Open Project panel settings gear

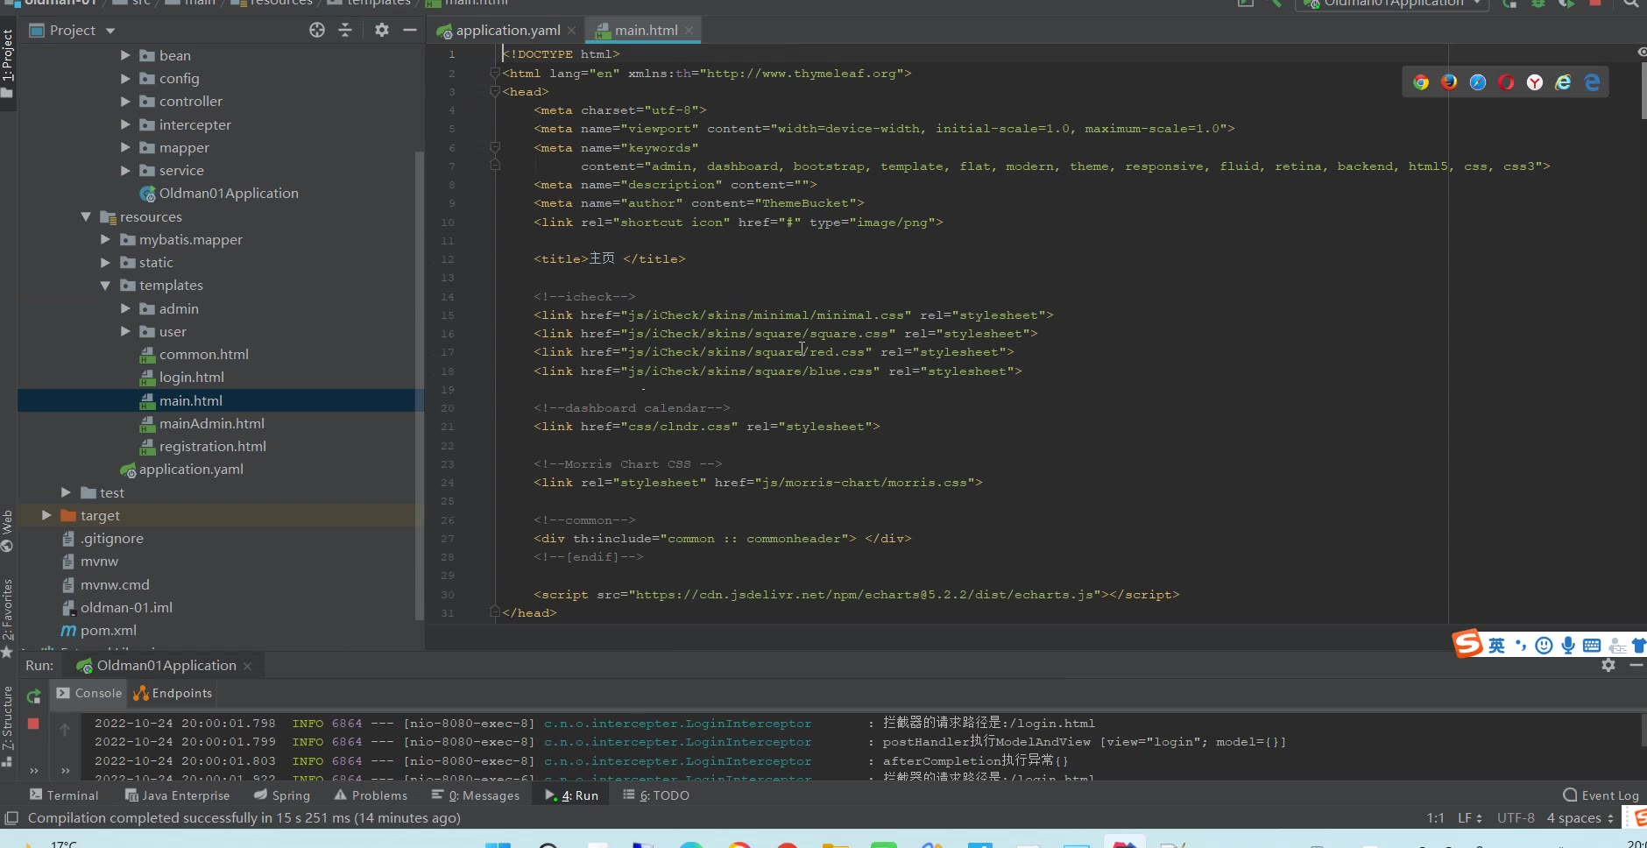[381, 30]
